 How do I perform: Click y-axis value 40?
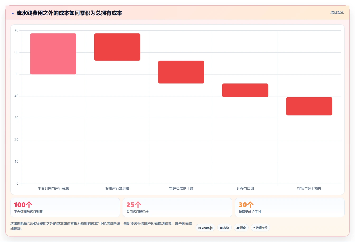(x=16, y=96)
